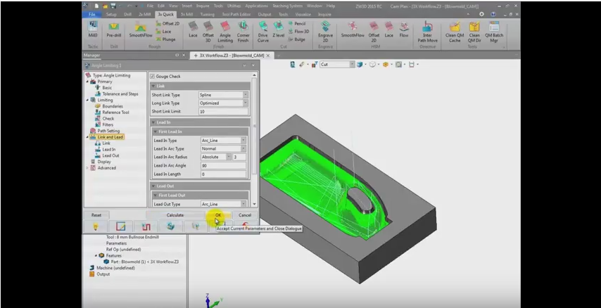Click the Lead In Arc Angle field
The width and height of the screenshot is (601, 308).
(224, 165)
